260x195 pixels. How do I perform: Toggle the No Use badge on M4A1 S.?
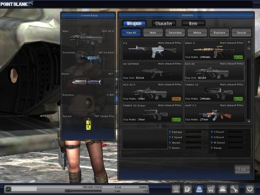(x=238, y=57)
